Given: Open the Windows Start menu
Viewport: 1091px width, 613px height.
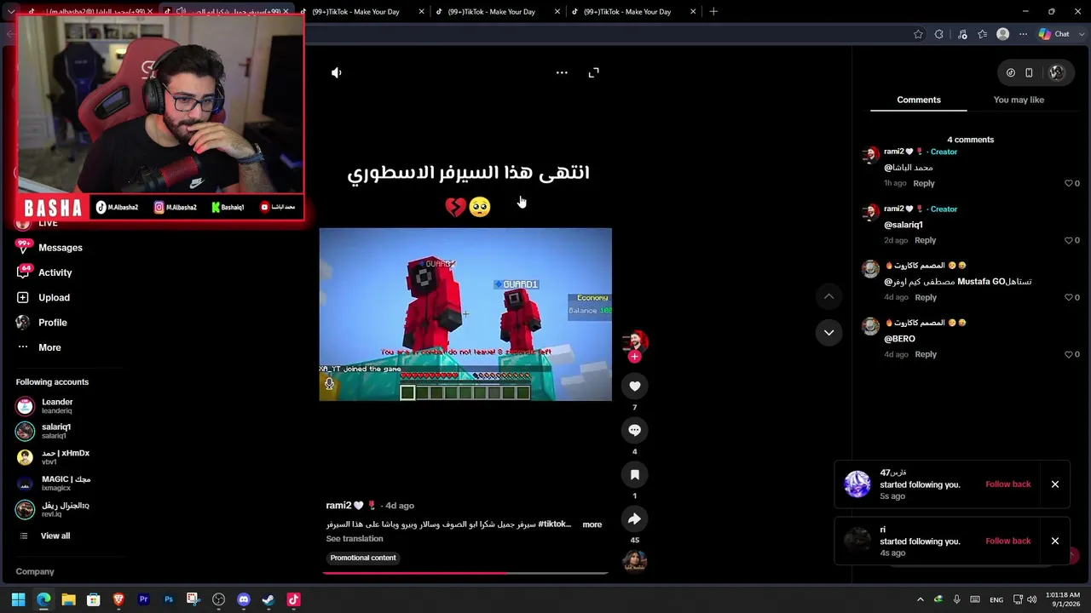Looking at the screenshot, I should point(19,599).
